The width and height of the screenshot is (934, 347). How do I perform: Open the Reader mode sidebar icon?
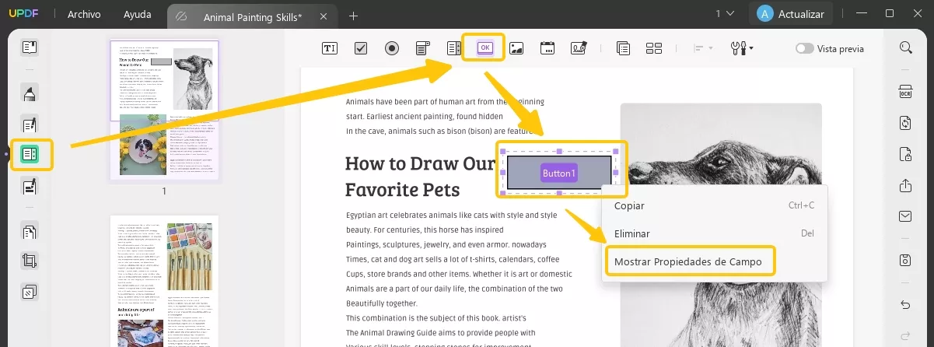pyautogui.click(x=30, y=48)
